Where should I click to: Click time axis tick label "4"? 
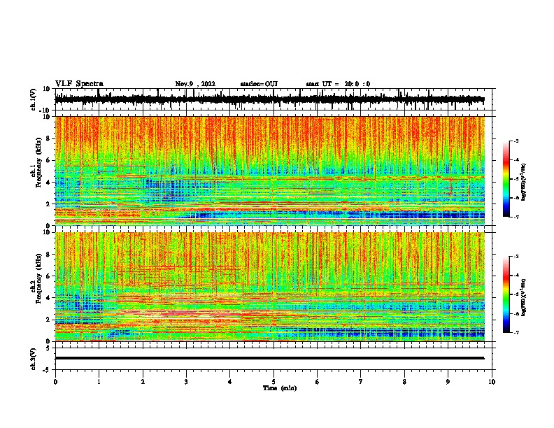pos(230,381)
